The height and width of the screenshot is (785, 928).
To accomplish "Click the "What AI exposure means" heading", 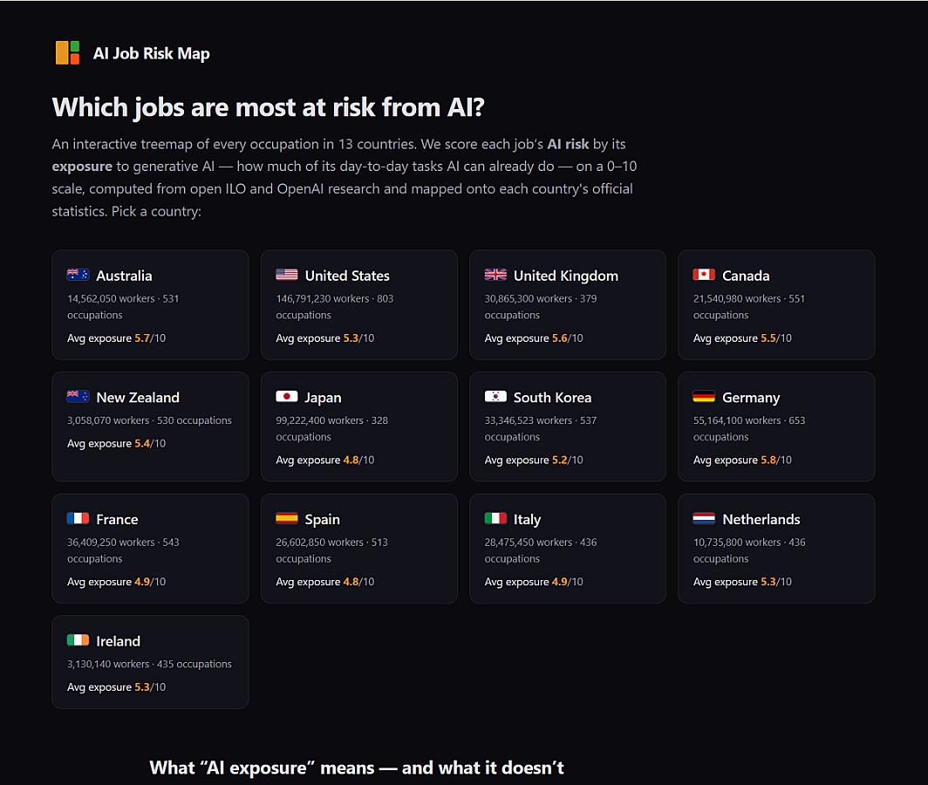I will (x=356, y=768).
